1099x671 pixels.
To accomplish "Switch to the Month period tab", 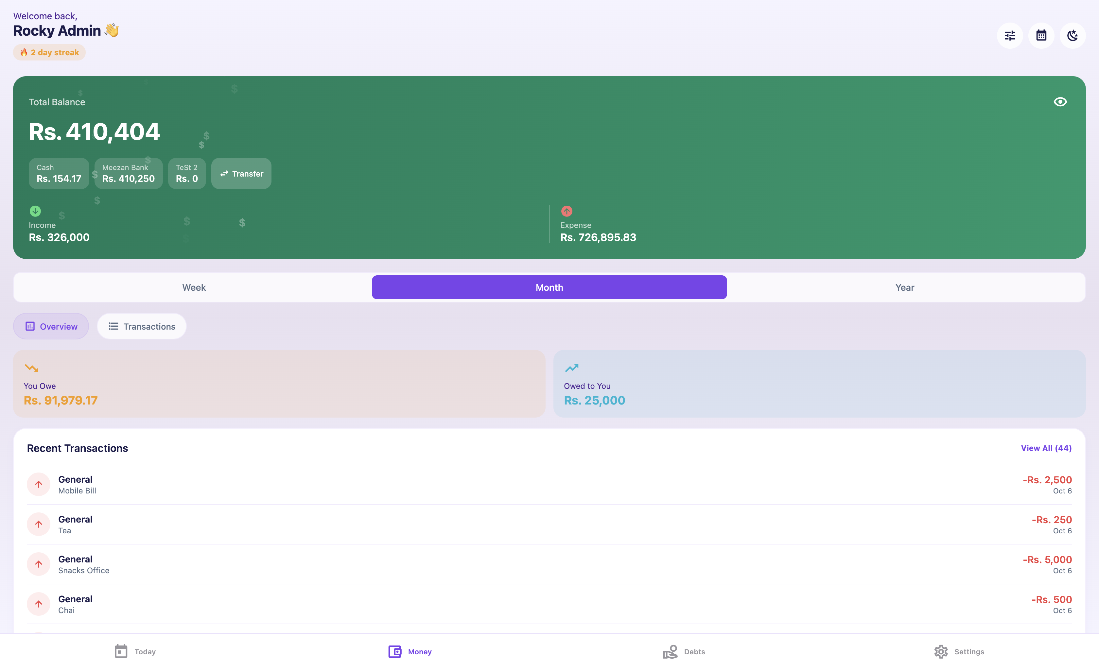I will pos(549,287).
